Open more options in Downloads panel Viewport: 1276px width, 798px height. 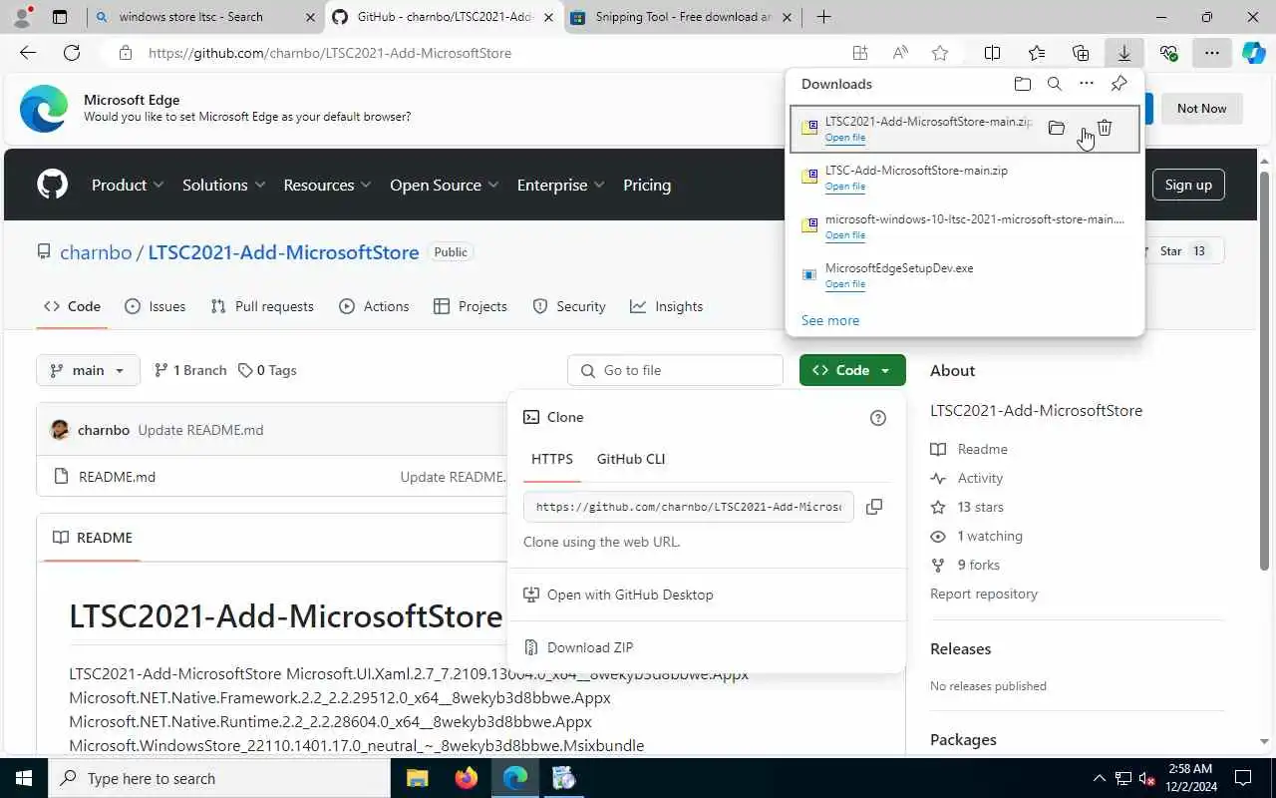tap(1087, 84)
